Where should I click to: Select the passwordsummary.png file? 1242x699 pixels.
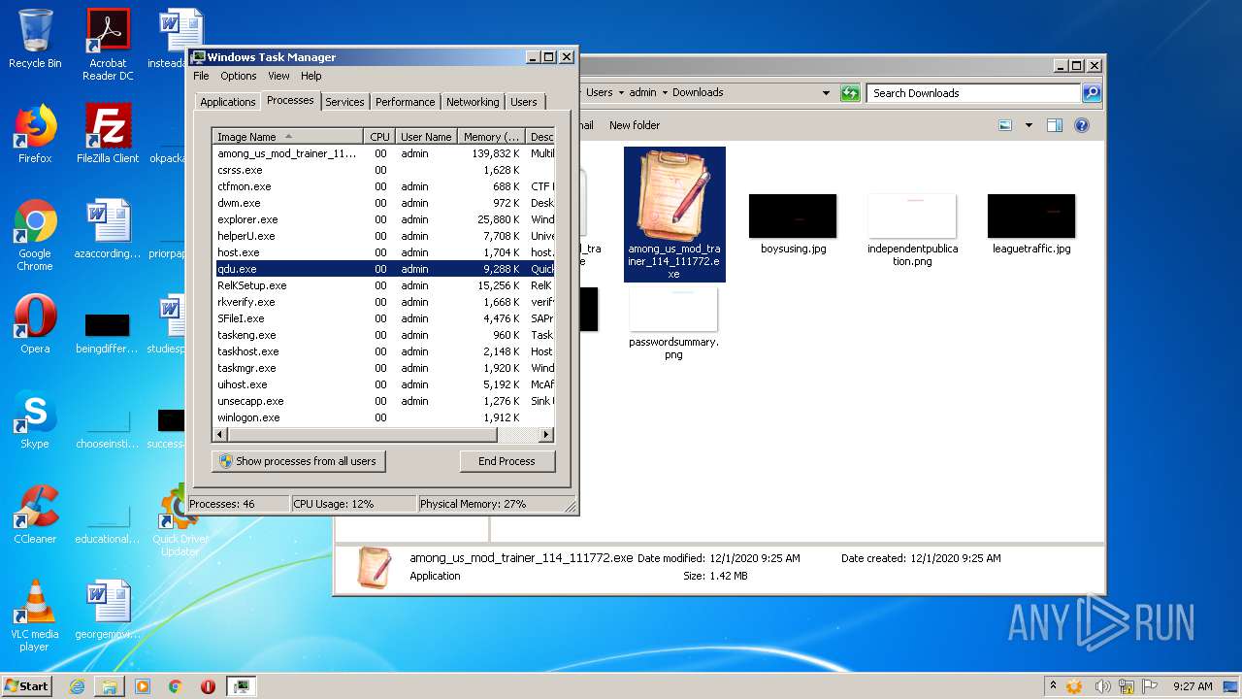pos(673,323)
